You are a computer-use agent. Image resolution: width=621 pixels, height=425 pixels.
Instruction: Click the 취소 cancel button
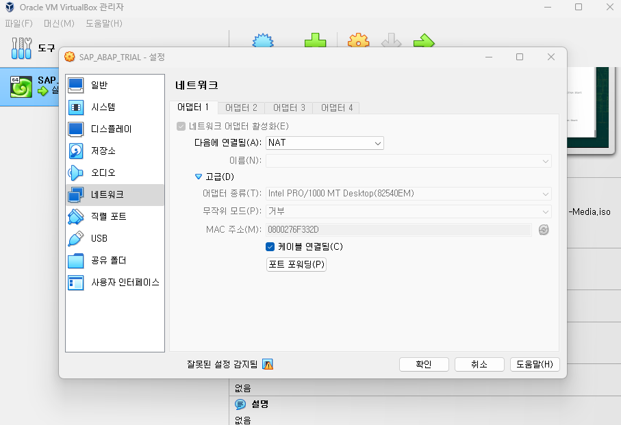tap(479, 364)
